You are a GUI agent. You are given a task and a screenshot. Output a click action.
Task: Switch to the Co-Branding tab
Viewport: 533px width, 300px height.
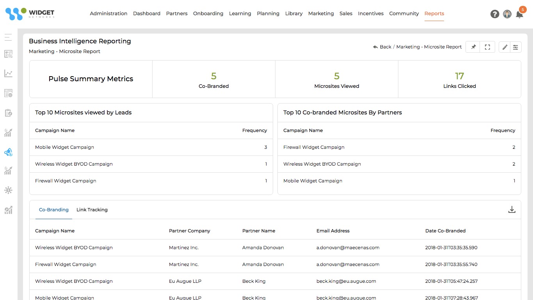(54, 210)
